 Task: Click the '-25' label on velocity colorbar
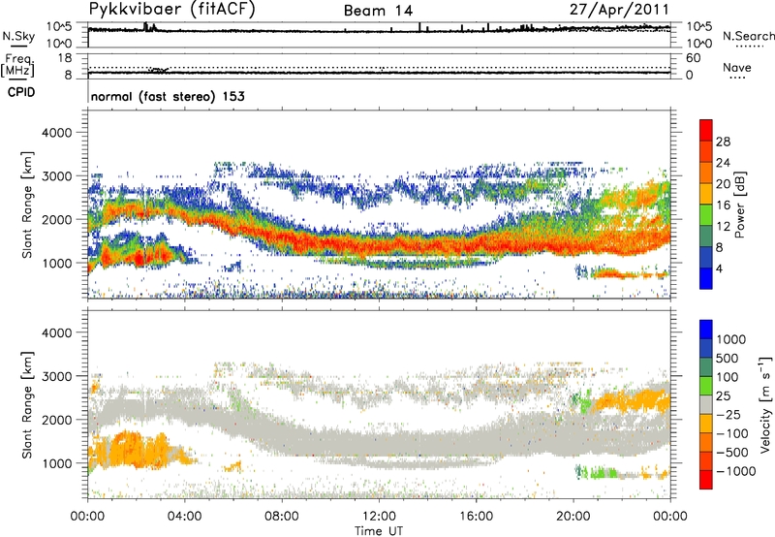pyautogui.click(x=727, y=415)
